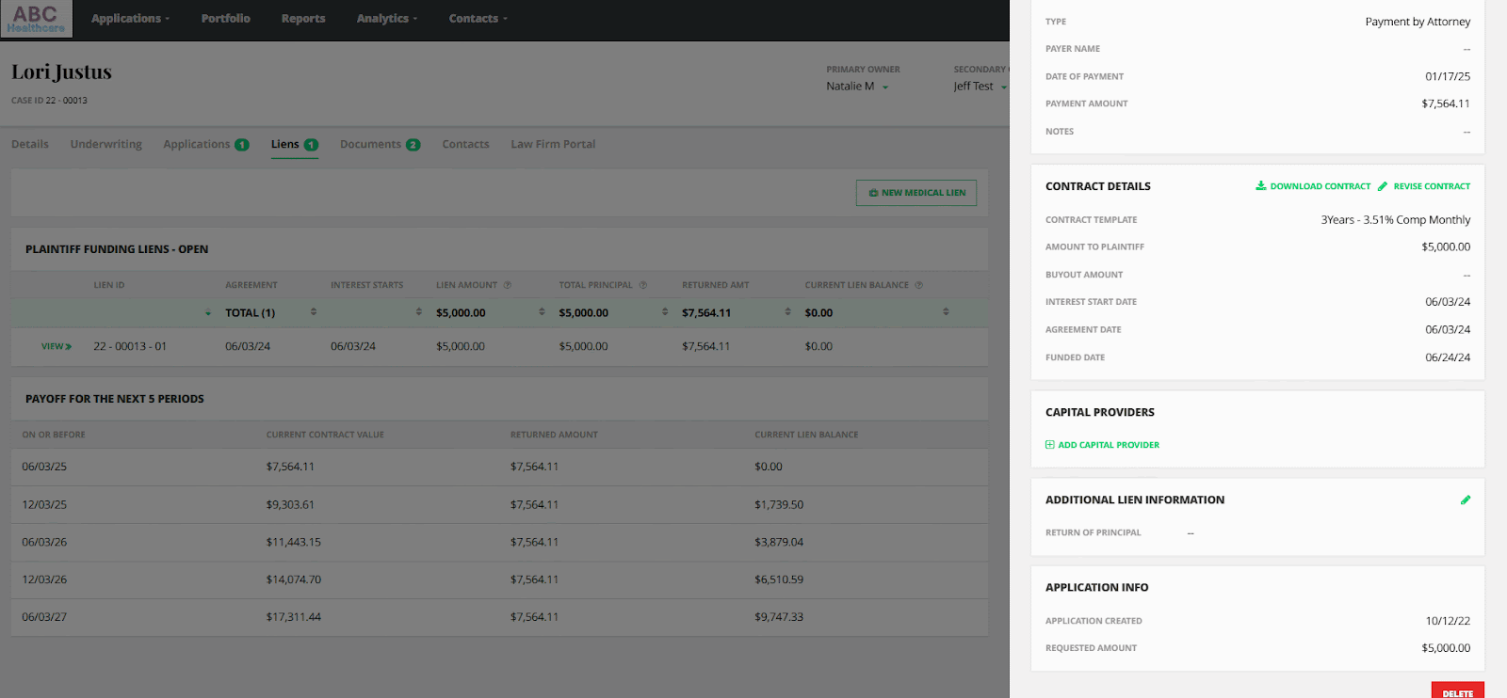Go to Portfolio in top navigation
Image resolution: width=1507 pixels, height=698 pixels.
point(226,19)
